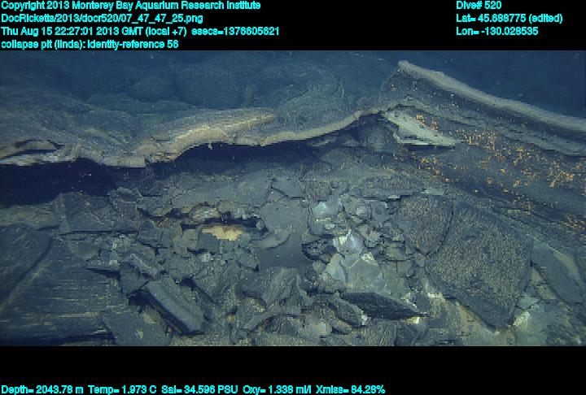586x395 pixels.
Task: Click the 'Temp=' temperature reading
Action: point(122,390)
